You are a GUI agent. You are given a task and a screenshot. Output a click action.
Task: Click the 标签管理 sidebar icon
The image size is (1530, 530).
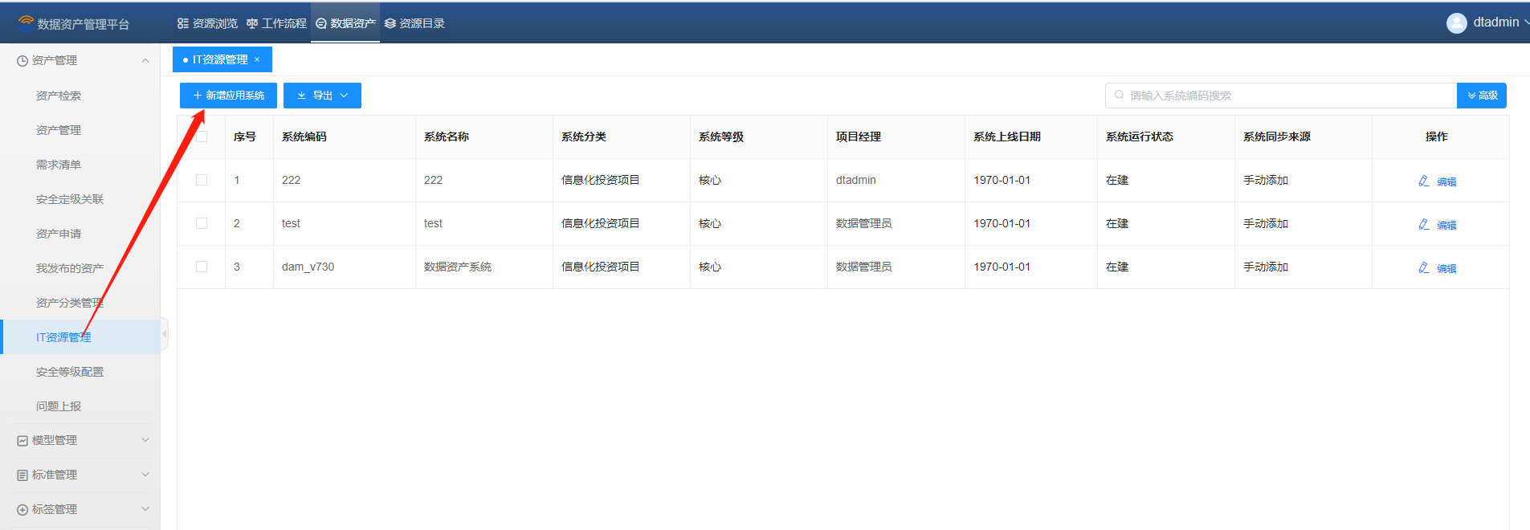click(x=22, y=510)
